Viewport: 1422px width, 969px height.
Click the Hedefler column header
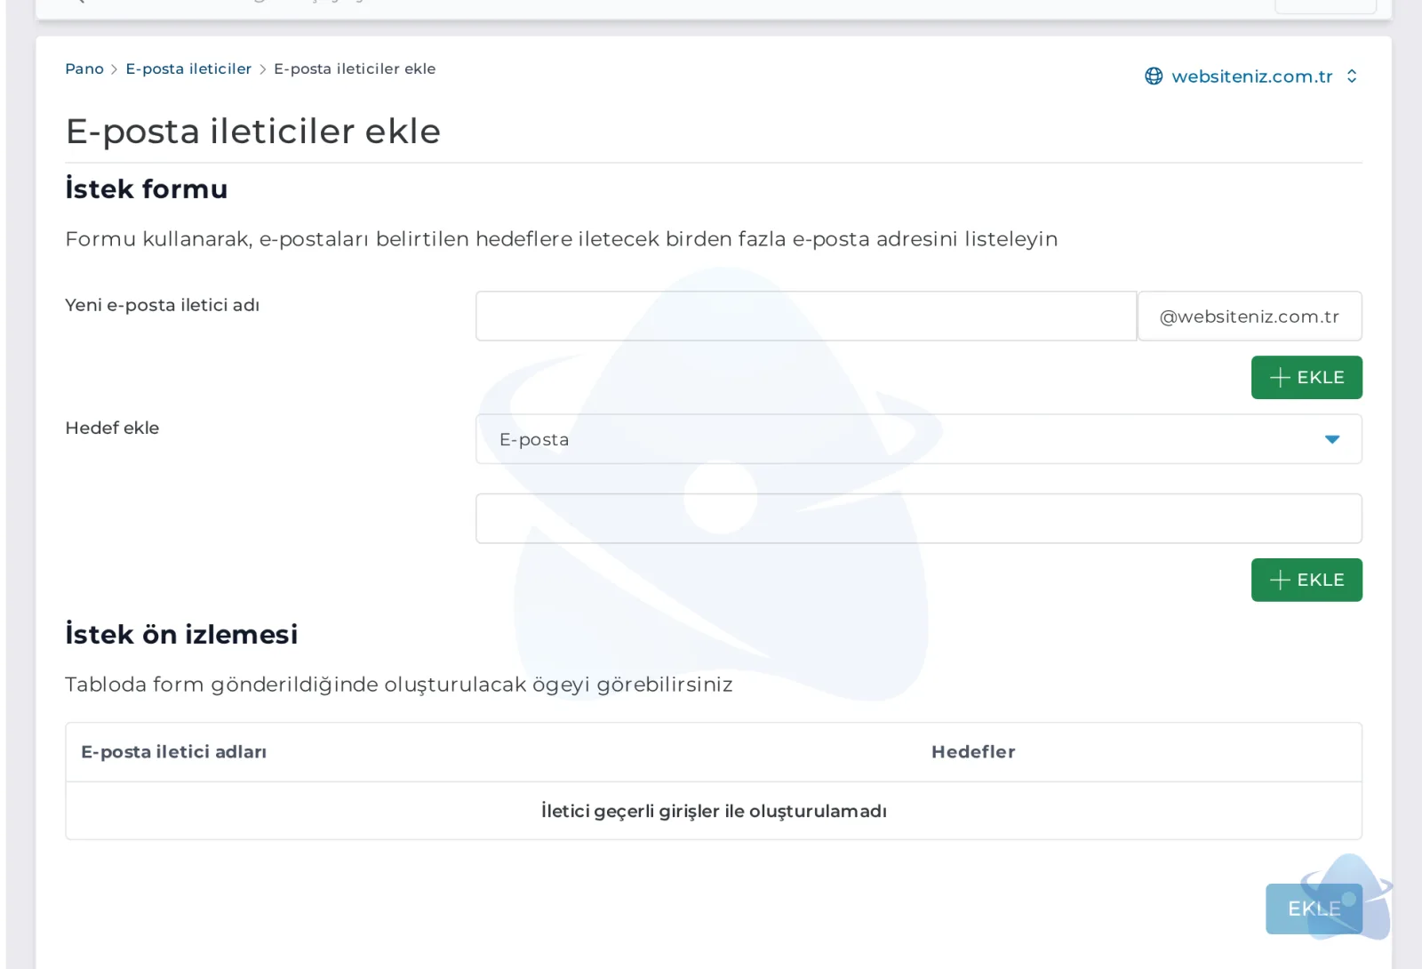(973, 752)
